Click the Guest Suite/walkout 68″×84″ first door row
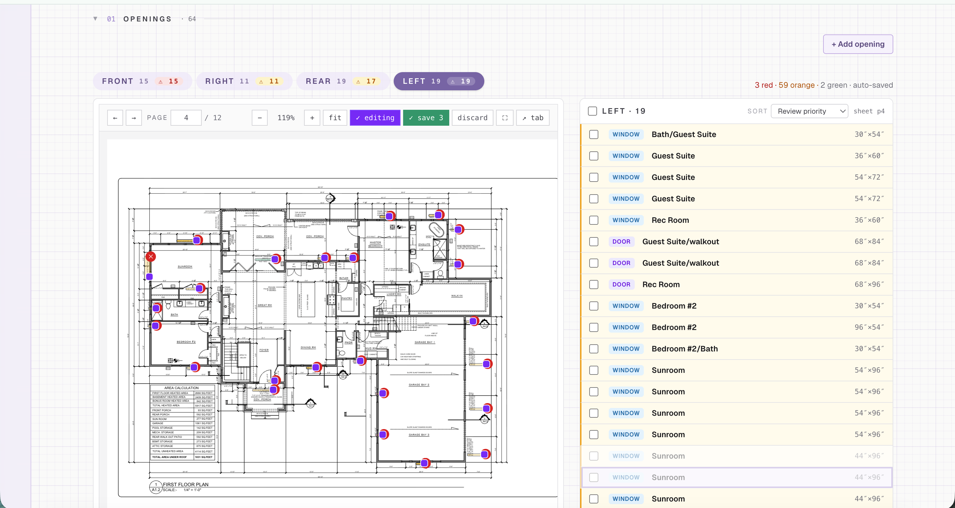The height and width of the screenshot is (508, 955). (736, 242)
